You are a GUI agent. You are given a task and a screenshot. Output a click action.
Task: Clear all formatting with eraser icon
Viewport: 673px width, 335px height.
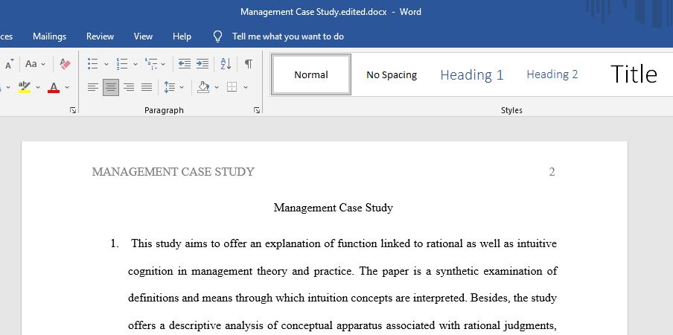click(x=66, y=64)
